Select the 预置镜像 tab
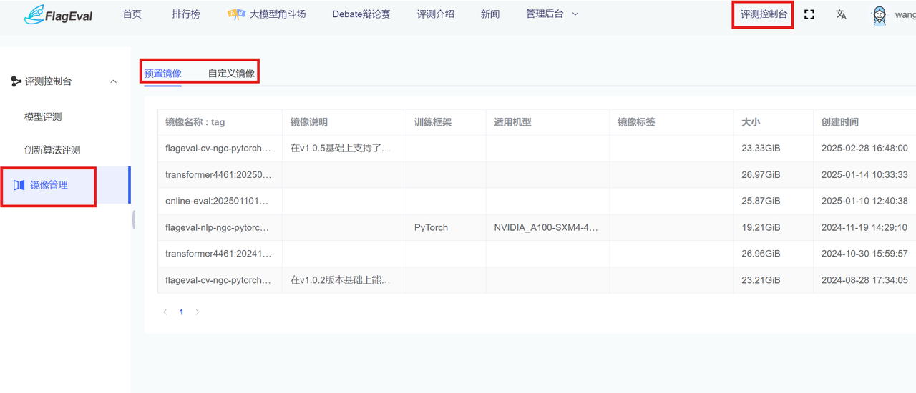 click(162, 73)
